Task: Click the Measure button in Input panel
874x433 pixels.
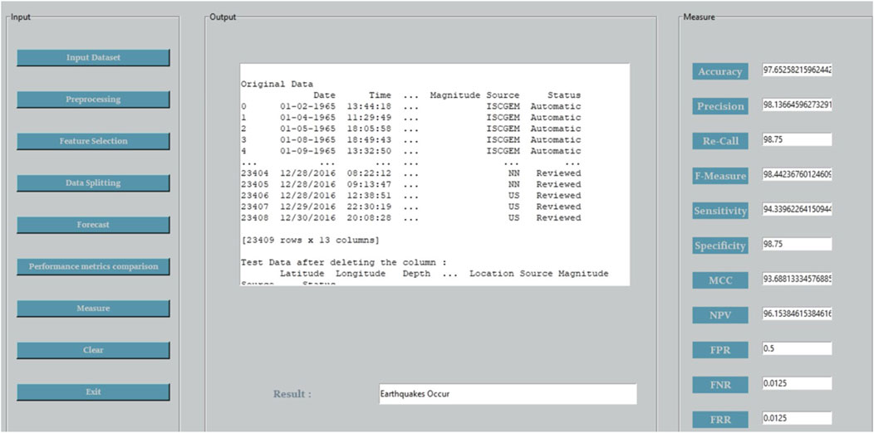Action: (93, 309)
